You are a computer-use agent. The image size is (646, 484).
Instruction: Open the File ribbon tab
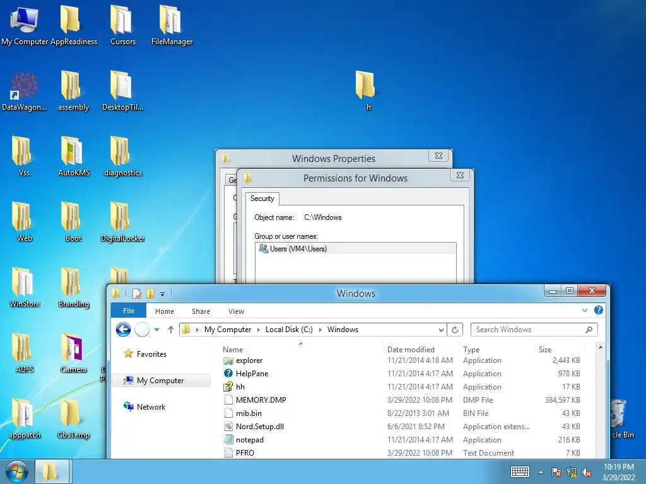tap(129, 311)
